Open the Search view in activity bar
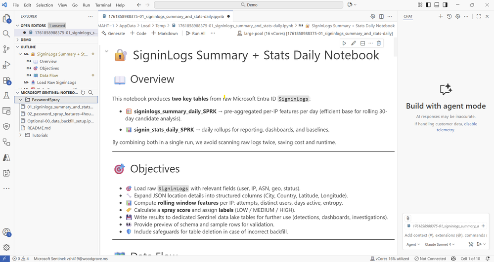 click(6, 34)
